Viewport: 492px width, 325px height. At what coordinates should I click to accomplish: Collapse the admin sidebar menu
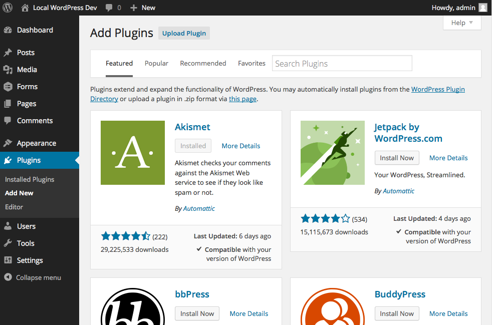pos(33,277)
